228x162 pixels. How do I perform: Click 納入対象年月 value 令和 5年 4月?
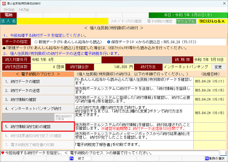tap(66, 60)
